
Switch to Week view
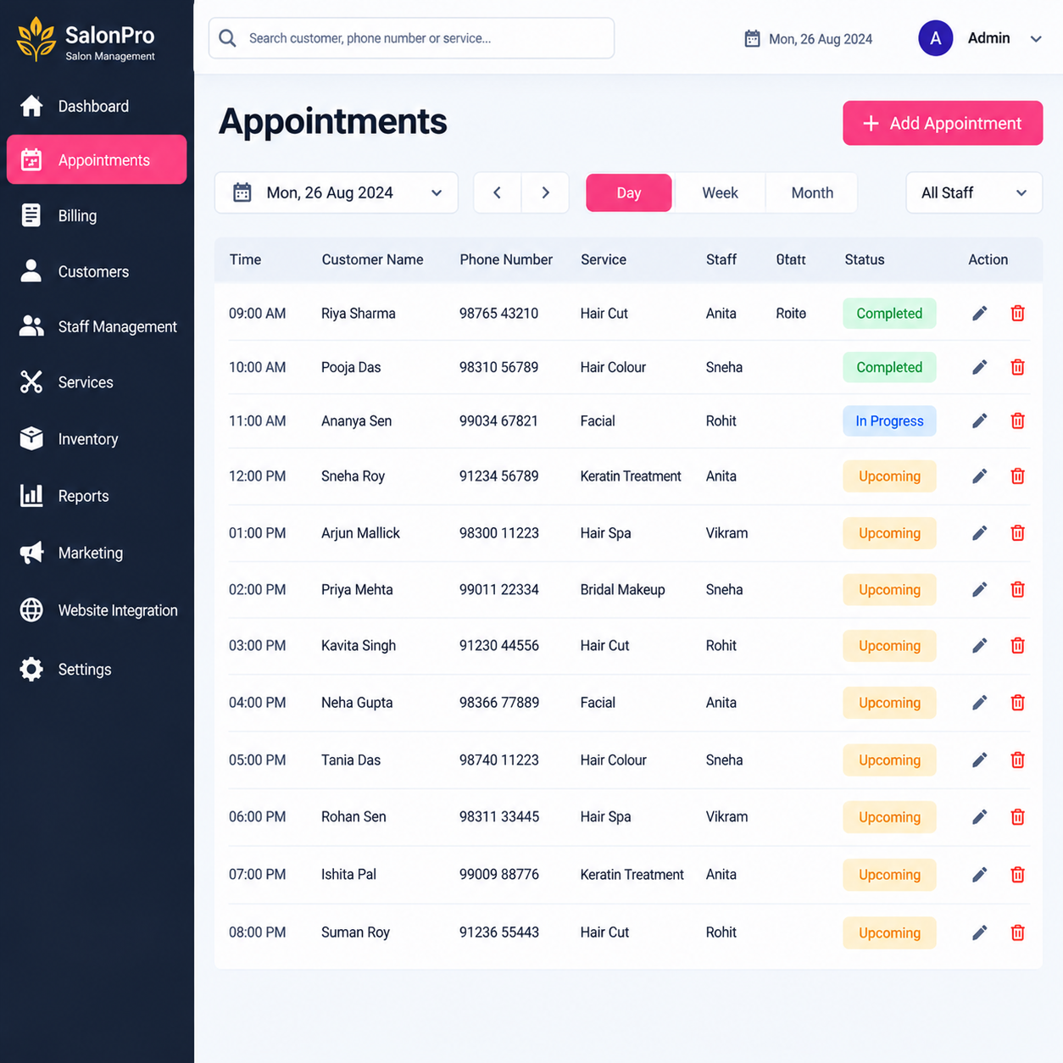pos(720,193)
